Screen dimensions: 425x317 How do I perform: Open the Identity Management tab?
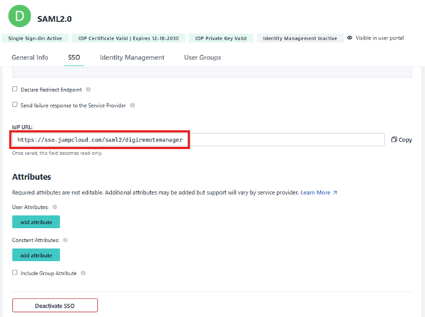132,57
